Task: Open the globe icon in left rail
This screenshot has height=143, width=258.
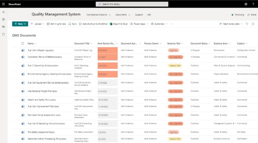Action: pyautogui.click(x=3, y=19)
